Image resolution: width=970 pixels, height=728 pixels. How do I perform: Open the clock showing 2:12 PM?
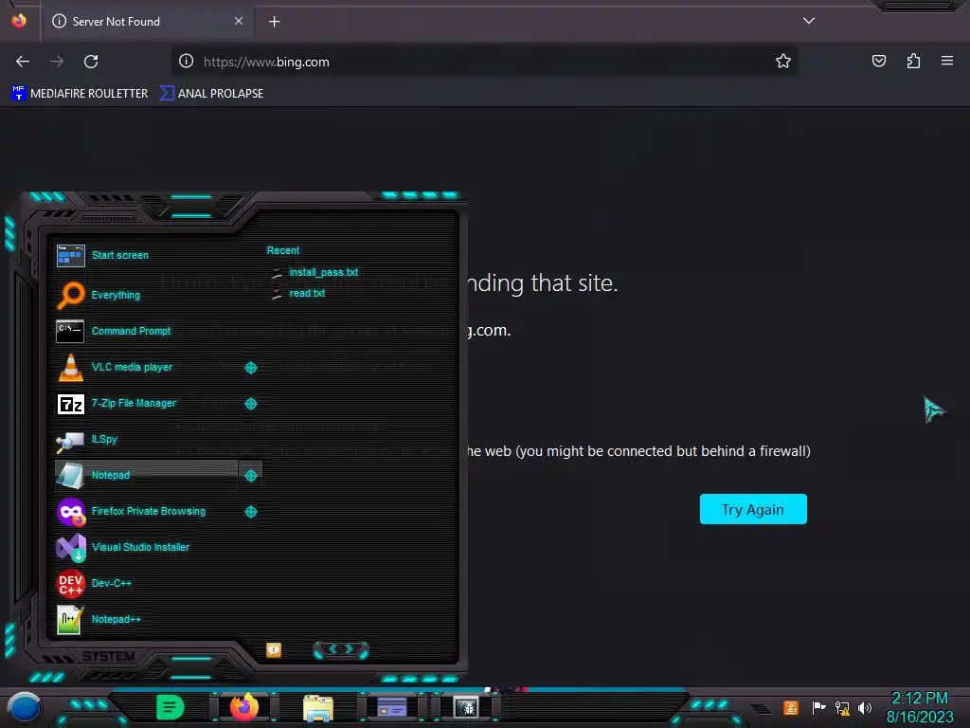[x=920, y=707]
